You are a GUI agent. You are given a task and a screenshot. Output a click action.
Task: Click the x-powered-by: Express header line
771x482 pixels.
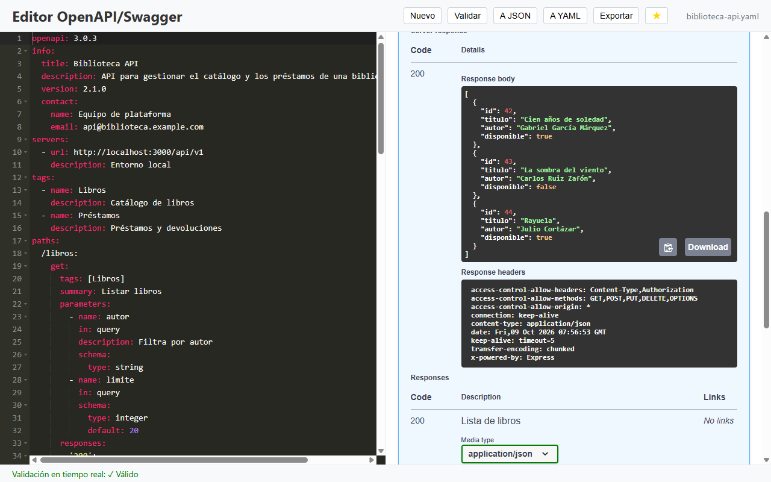[513, 357]
